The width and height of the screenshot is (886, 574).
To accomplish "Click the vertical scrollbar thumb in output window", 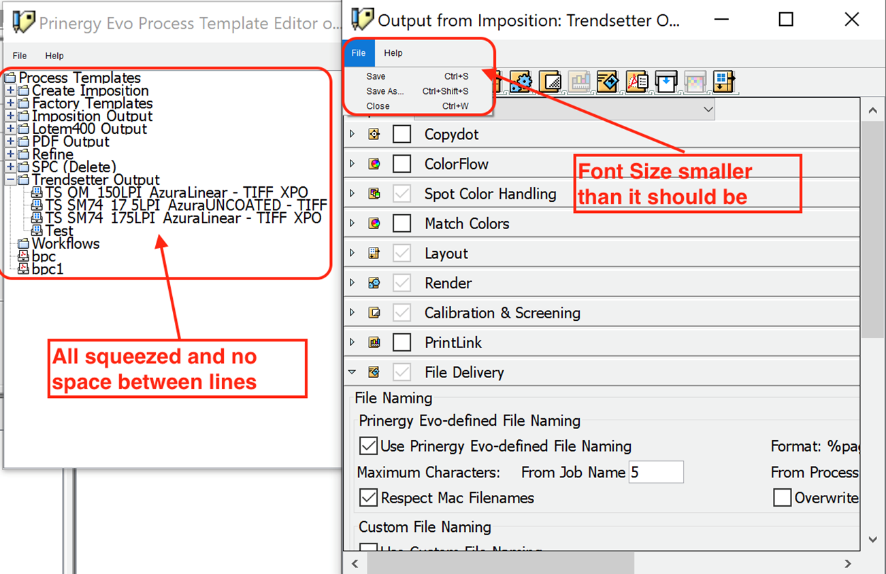I will 872,230.
